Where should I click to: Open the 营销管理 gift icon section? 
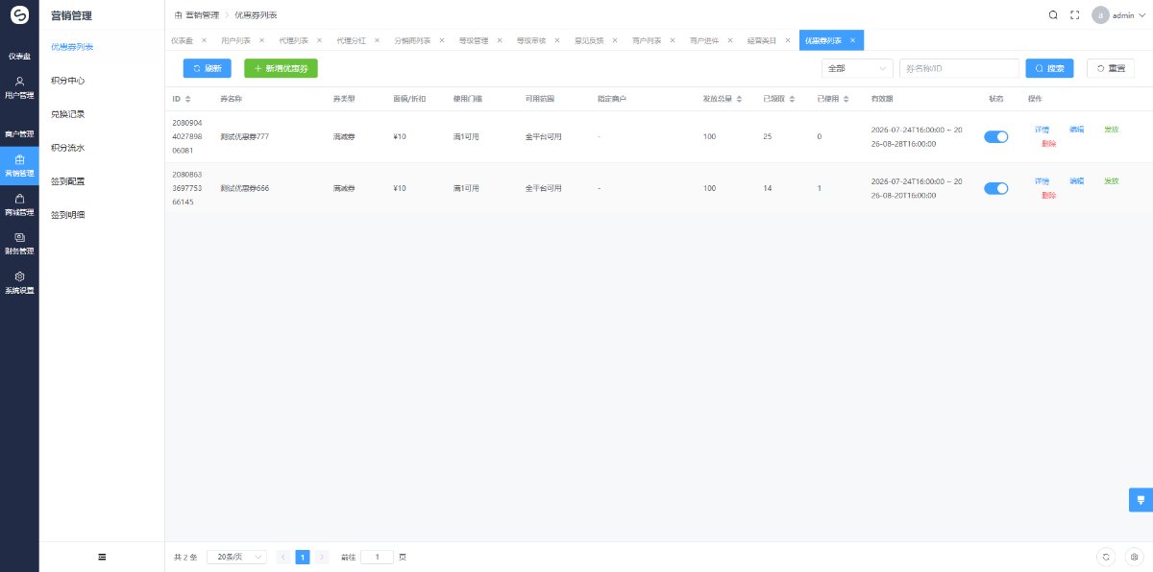19,165
